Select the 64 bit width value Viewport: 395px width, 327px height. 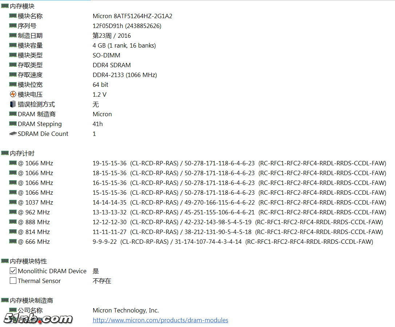click(x=101, y=85)
